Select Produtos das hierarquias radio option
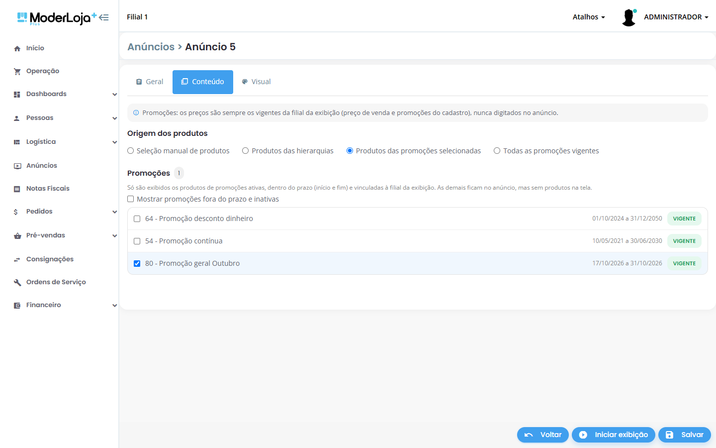Image resolution: width=716 pixels, height=448 pixels. click(x=246, y=151)
